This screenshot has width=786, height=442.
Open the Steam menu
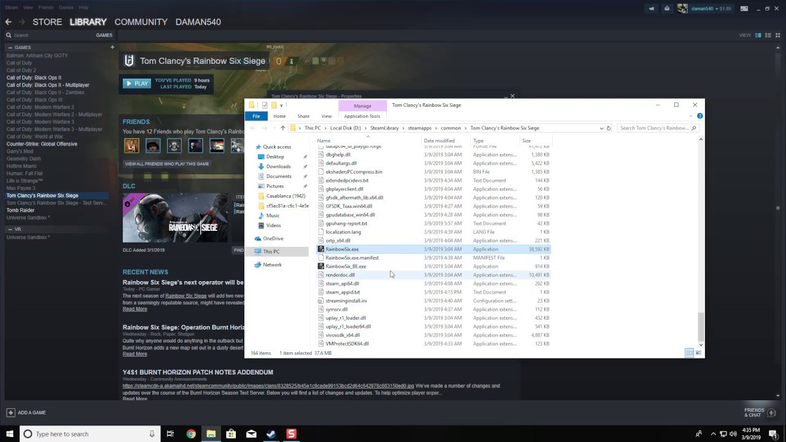12,8
